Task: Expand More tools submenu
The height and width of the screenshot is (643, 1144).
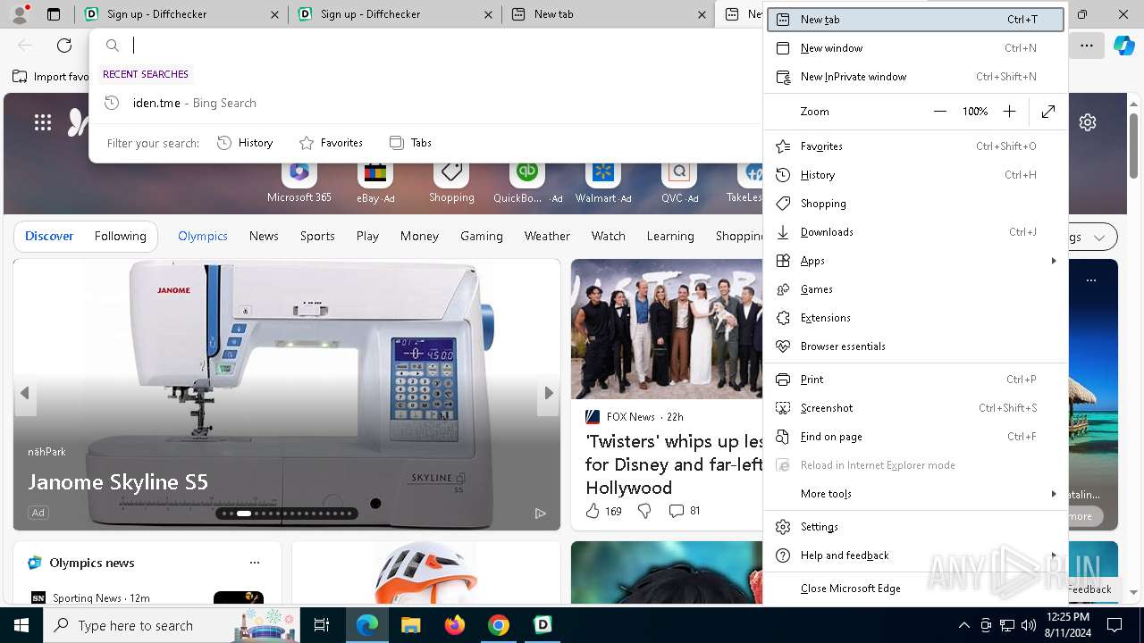Action: (916, 494)
